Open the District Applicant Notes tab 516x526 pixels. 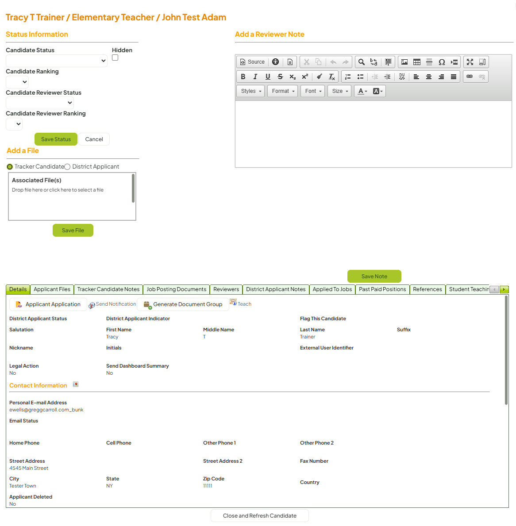(x=276, y=289)
